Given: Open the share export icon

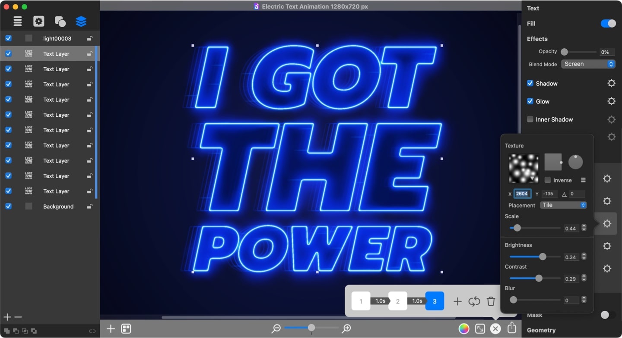Looking at the screenshot, I should 512,328.
